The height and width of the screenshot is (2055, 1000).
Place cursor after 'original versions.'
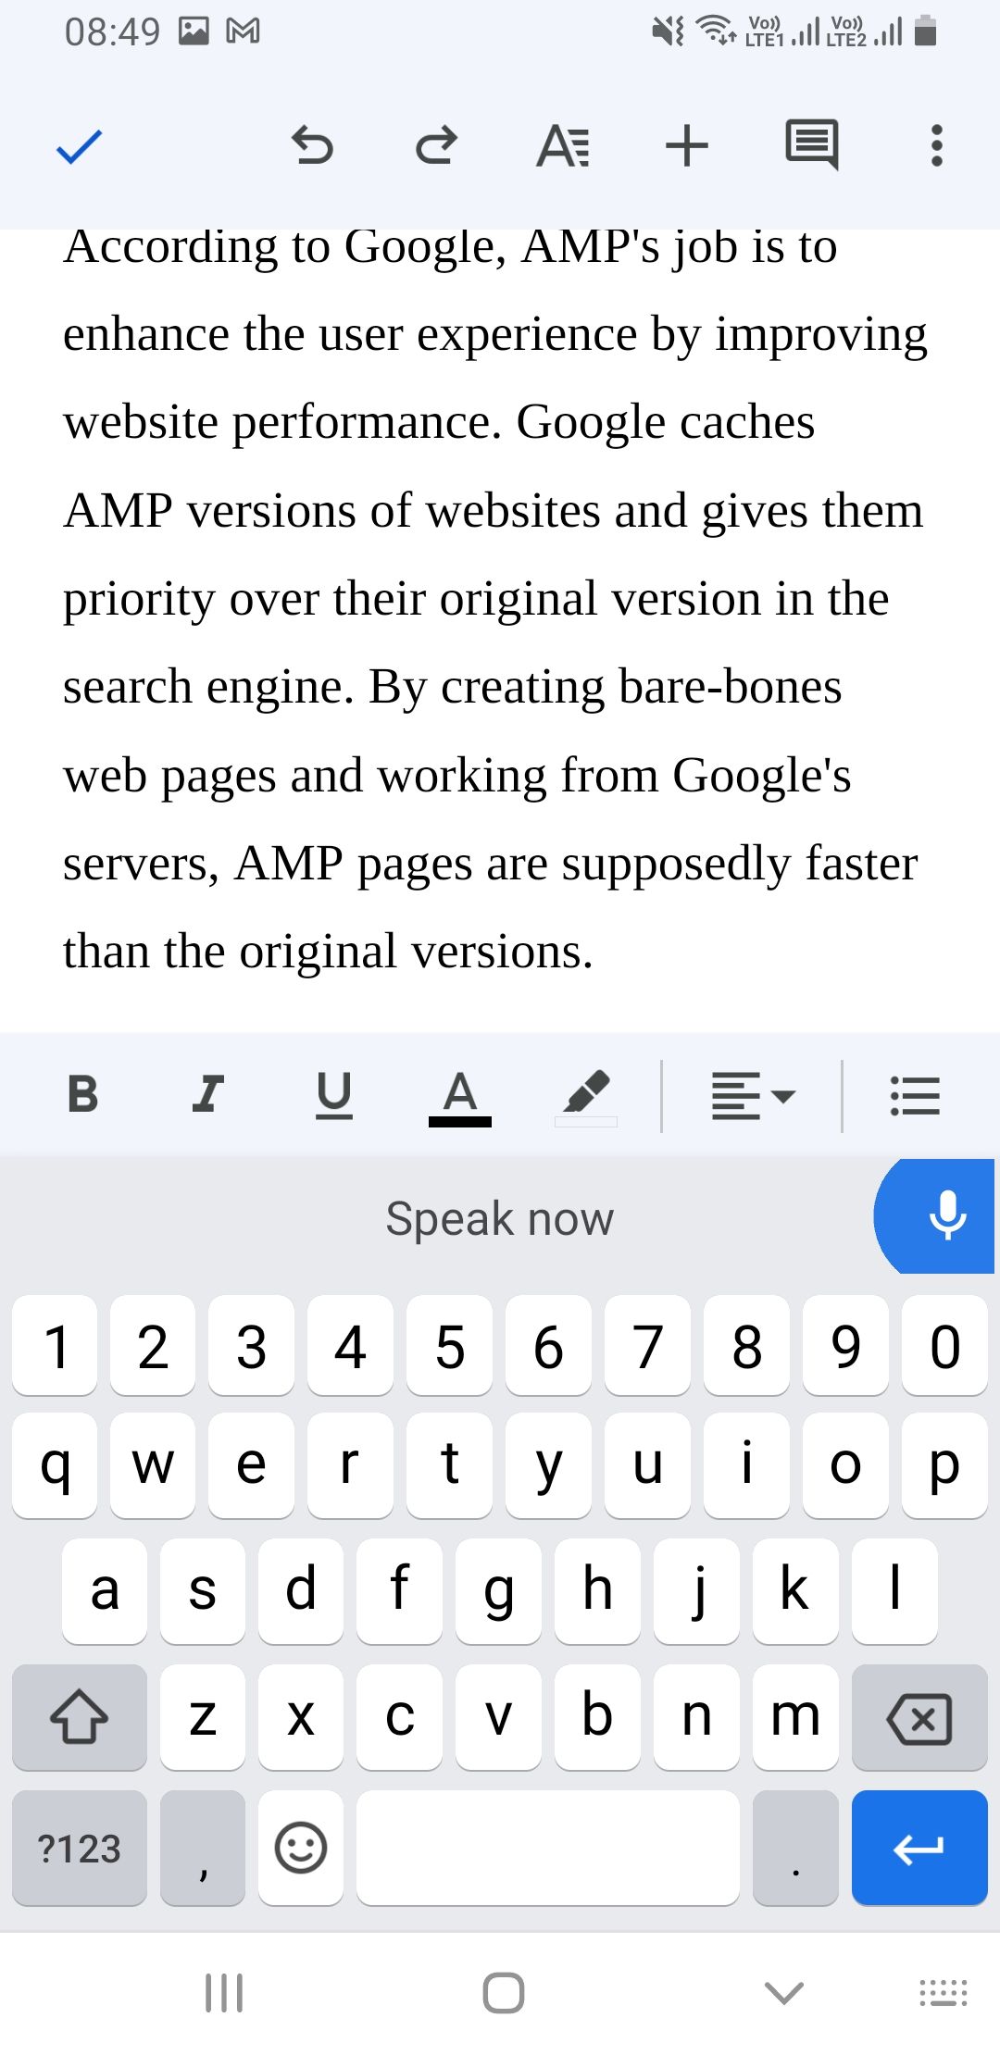click(595, 952)
